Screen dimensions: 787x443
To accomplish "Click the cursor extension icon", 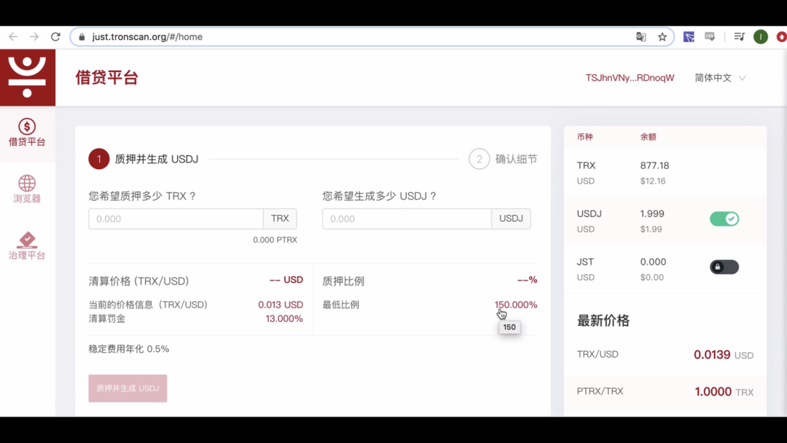I will pyautogui.click(x=689, y=36).
